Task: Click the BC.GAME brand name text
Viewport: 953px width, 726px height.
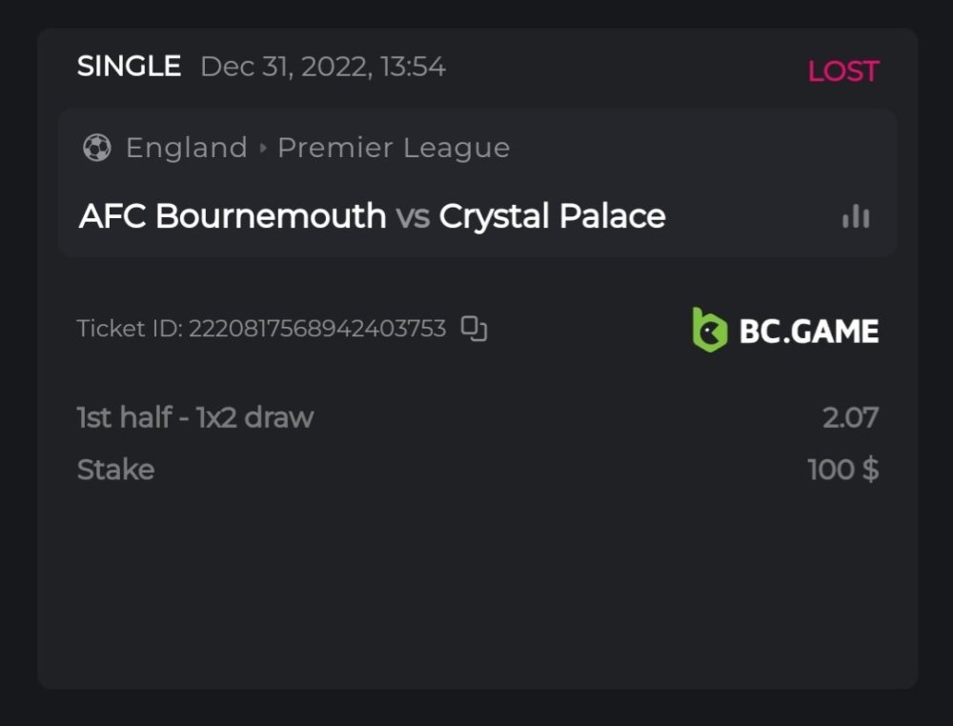Action: click(809, 331)
